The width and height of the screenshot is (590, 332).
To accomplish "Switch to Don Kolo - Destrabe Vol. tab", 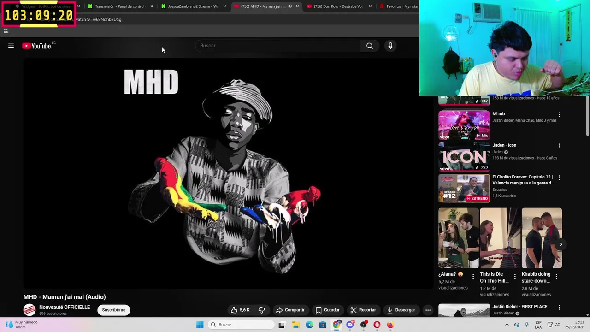I will point(338,6).
